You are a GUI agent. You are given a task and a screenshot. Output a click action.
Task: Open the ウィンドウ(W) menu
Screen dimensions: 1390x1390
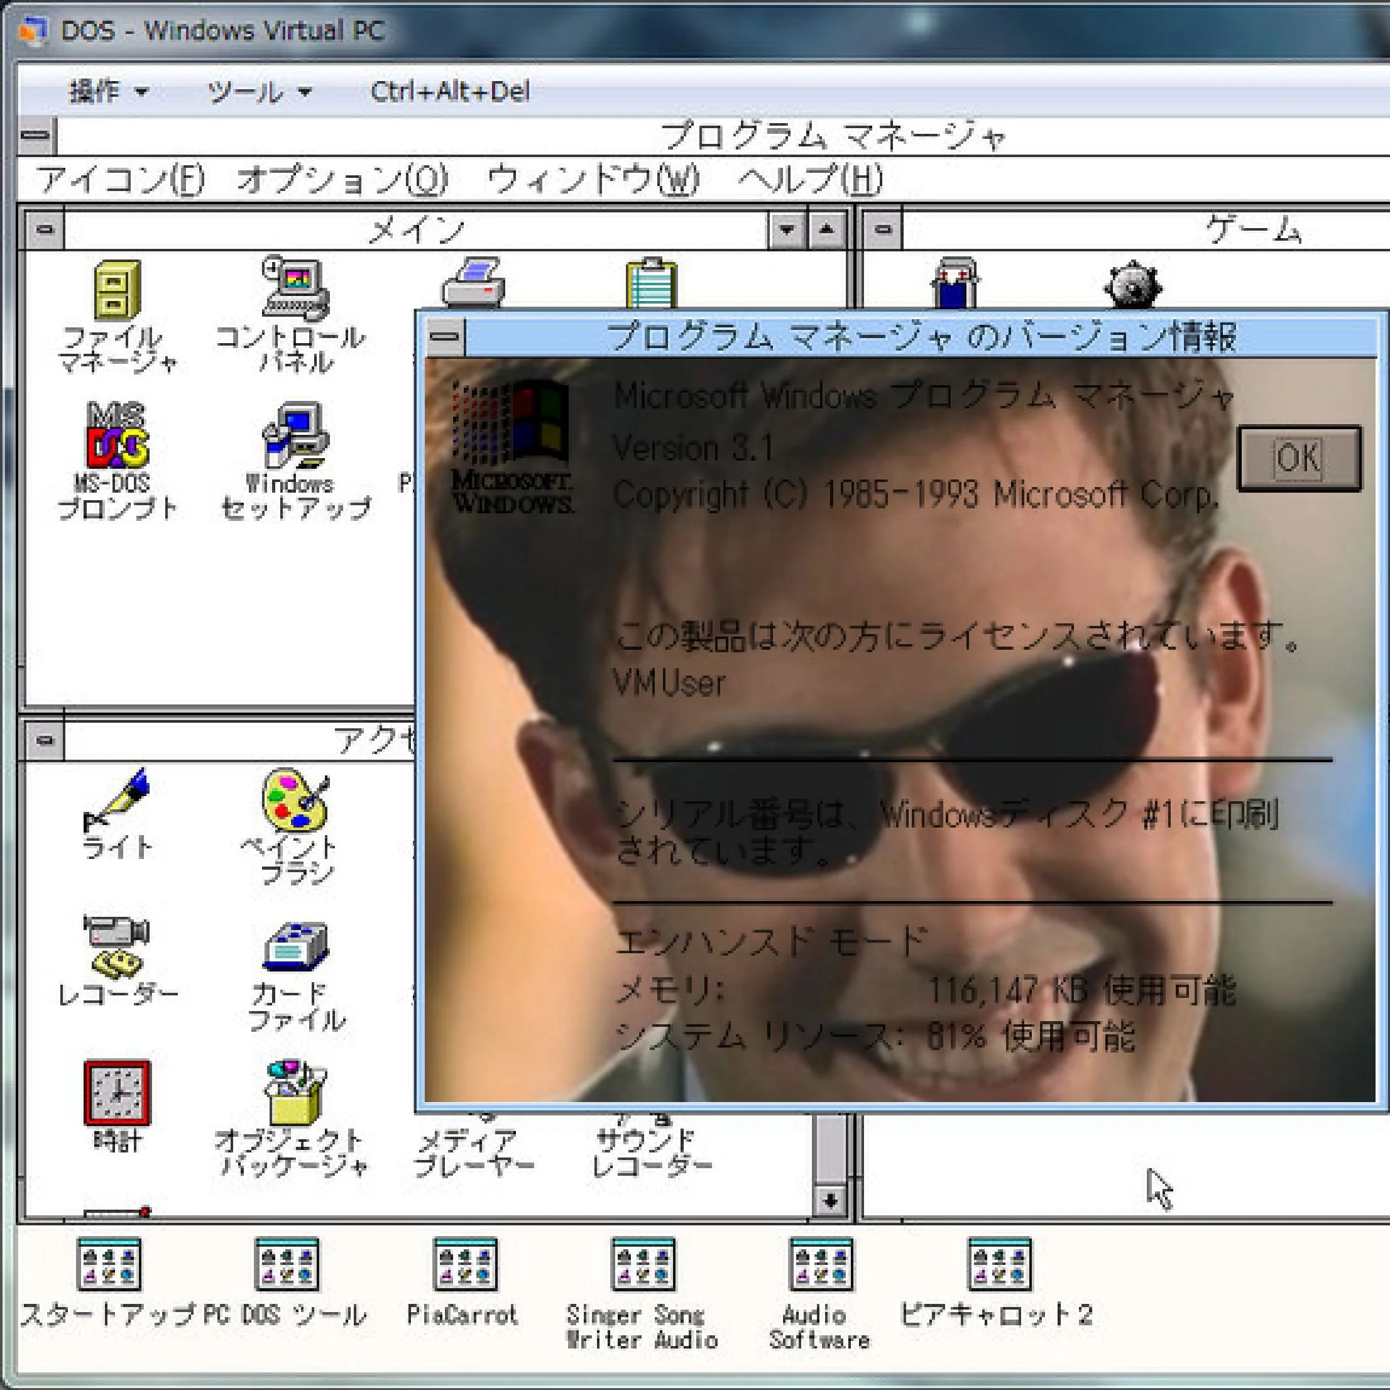pos(594,179)
